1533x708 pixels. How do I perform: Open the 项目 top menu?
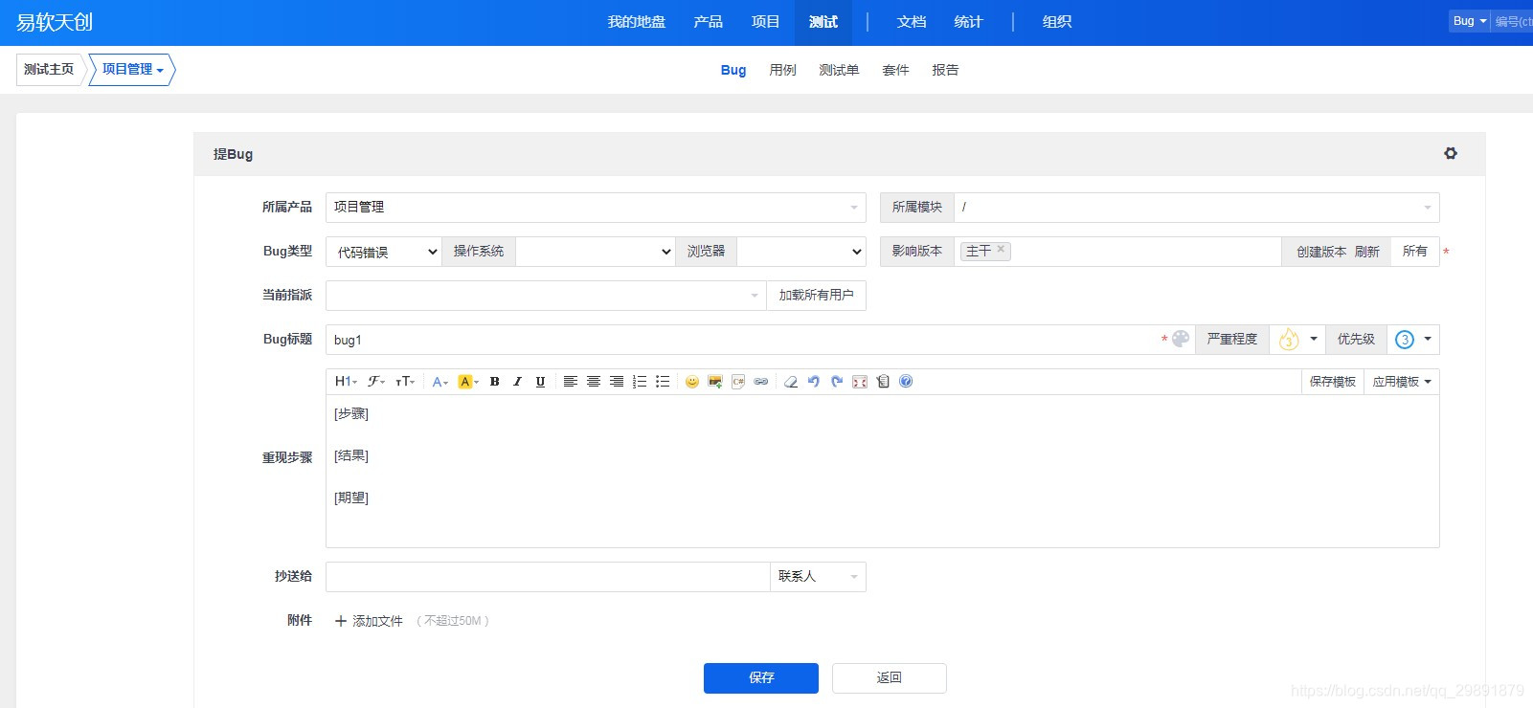766,22
